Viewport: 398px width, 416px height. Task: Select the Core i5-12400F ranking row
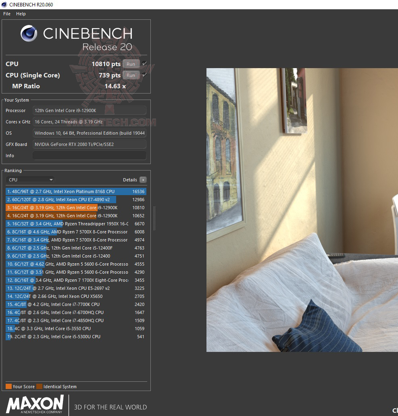[76, 248]
